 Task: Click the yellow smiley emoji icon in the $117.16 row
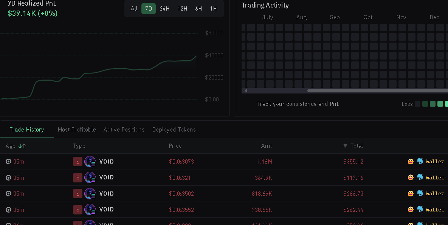(x=411, y=178)
